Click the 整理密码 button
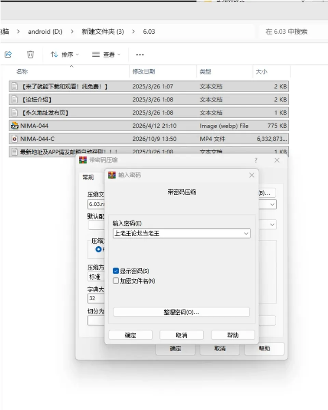 pyautogui.click(x=181, y=312)
